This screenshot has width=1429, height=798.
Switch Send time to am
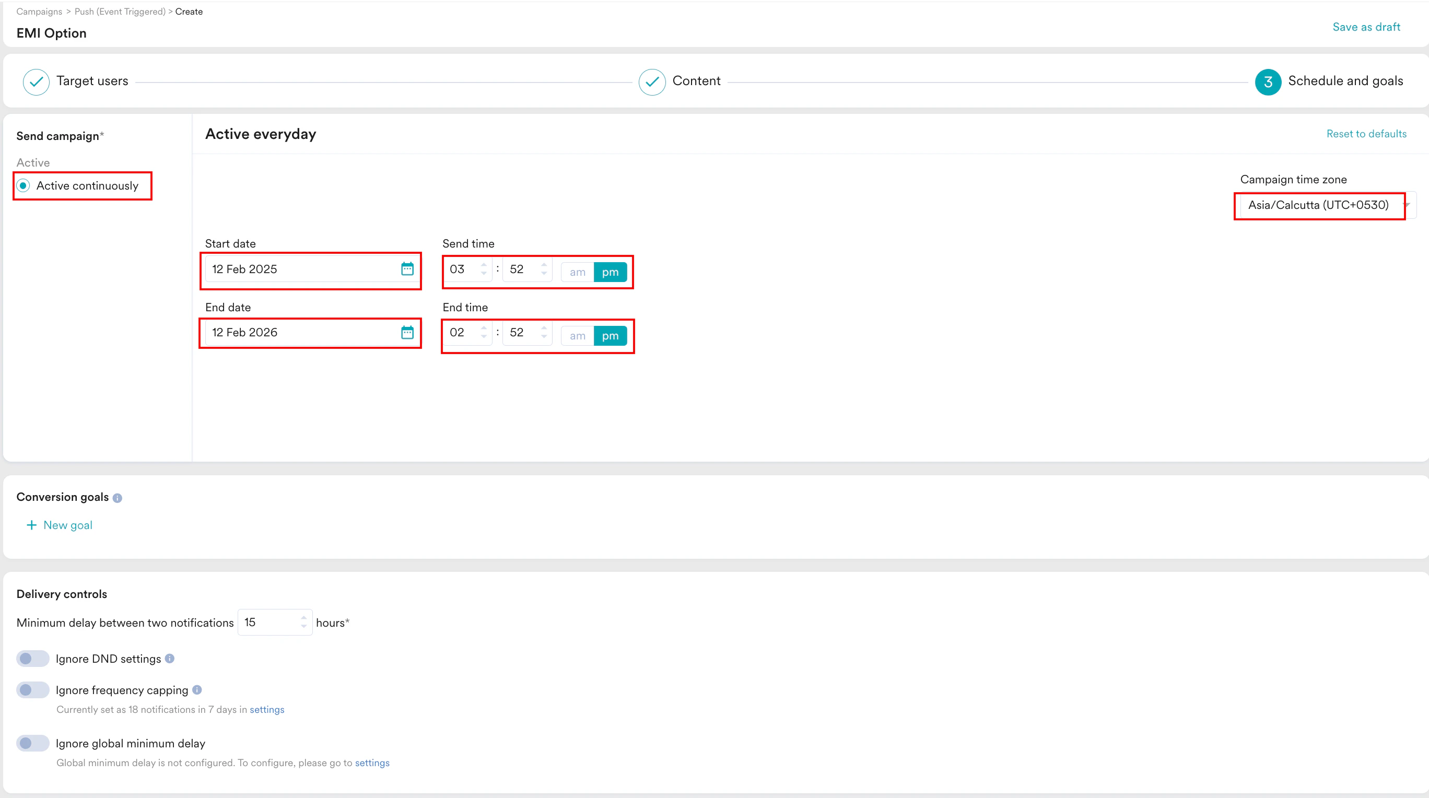pos(577,272)
